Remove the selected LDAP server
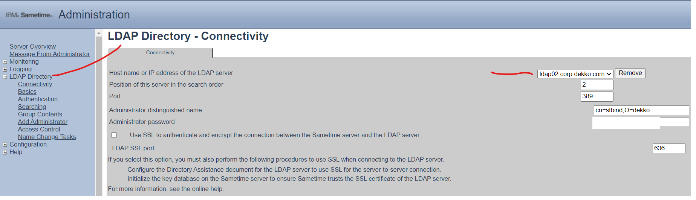This screenshot has width=696, height=200. point(630,73)
